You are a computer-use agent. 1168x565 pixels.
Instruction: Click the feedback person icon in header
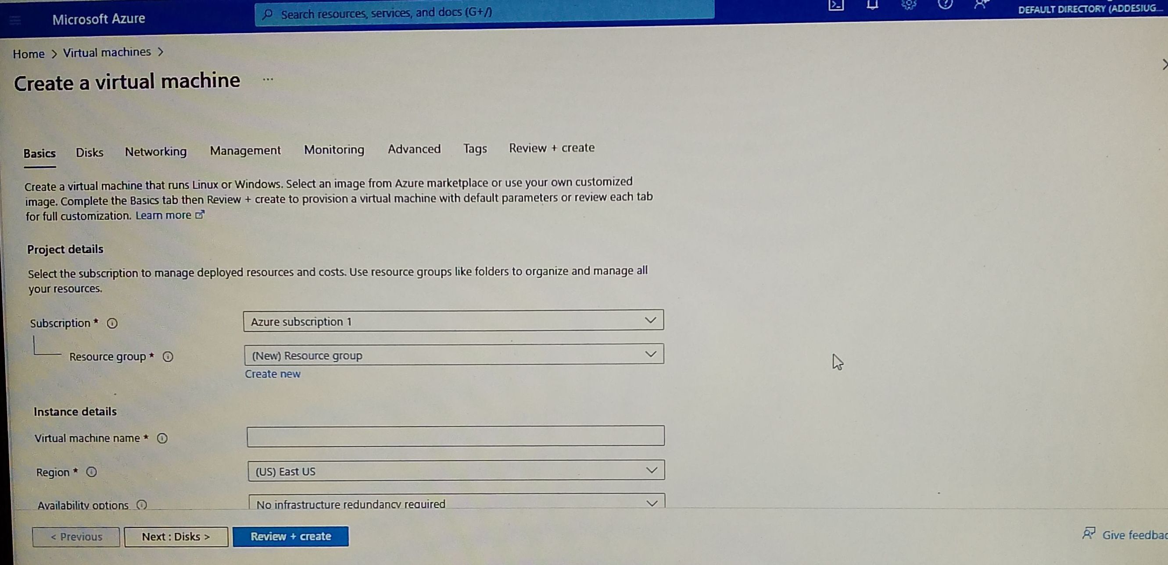pyautogui.click(x=981, y=4)
